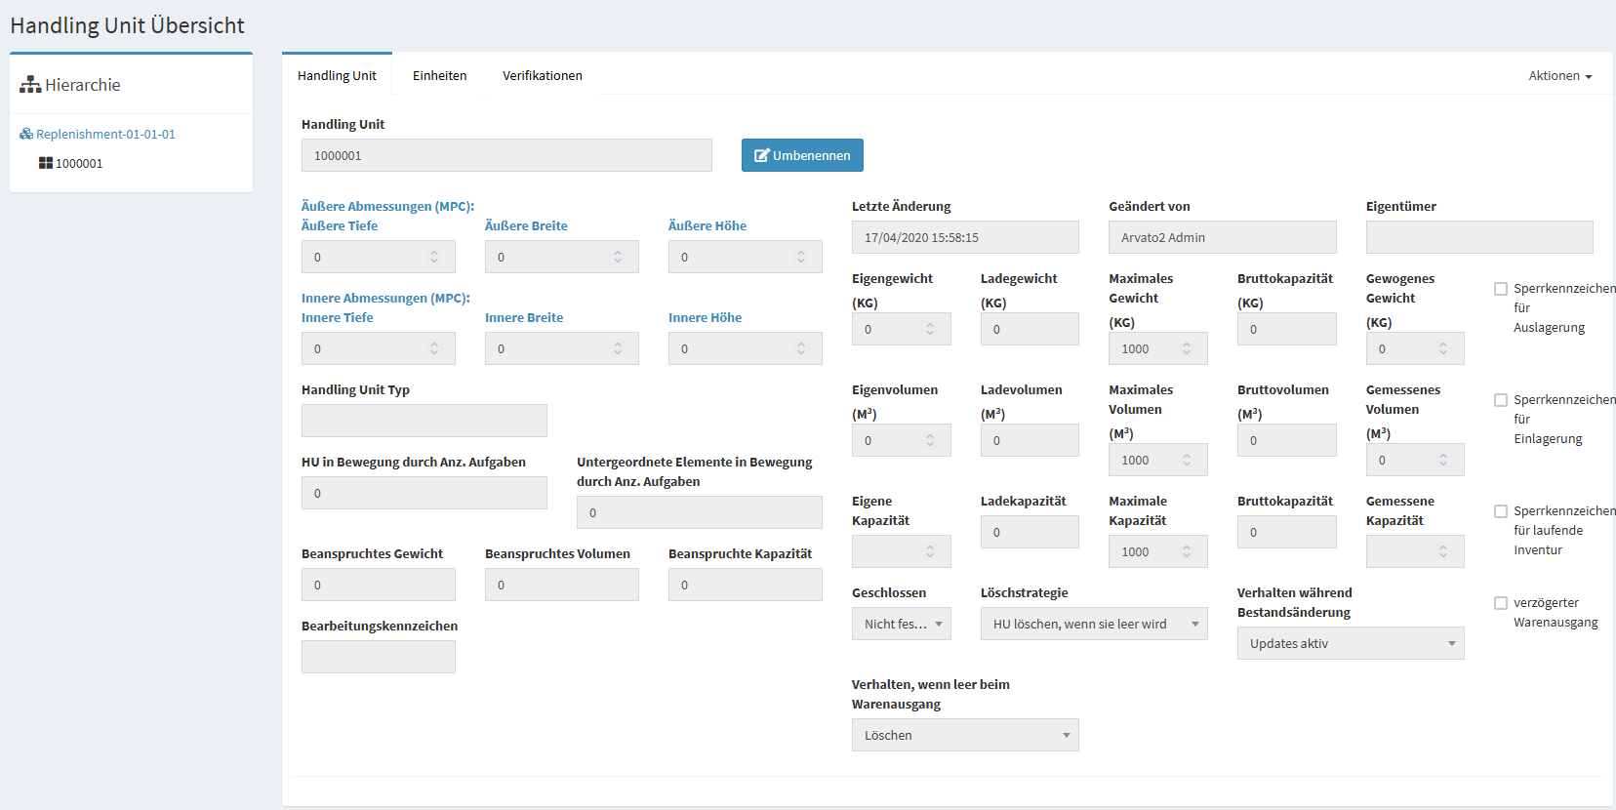Click the Maximales Gewicht stepper arrows
1616x810 pixels.
[1187, 348]
